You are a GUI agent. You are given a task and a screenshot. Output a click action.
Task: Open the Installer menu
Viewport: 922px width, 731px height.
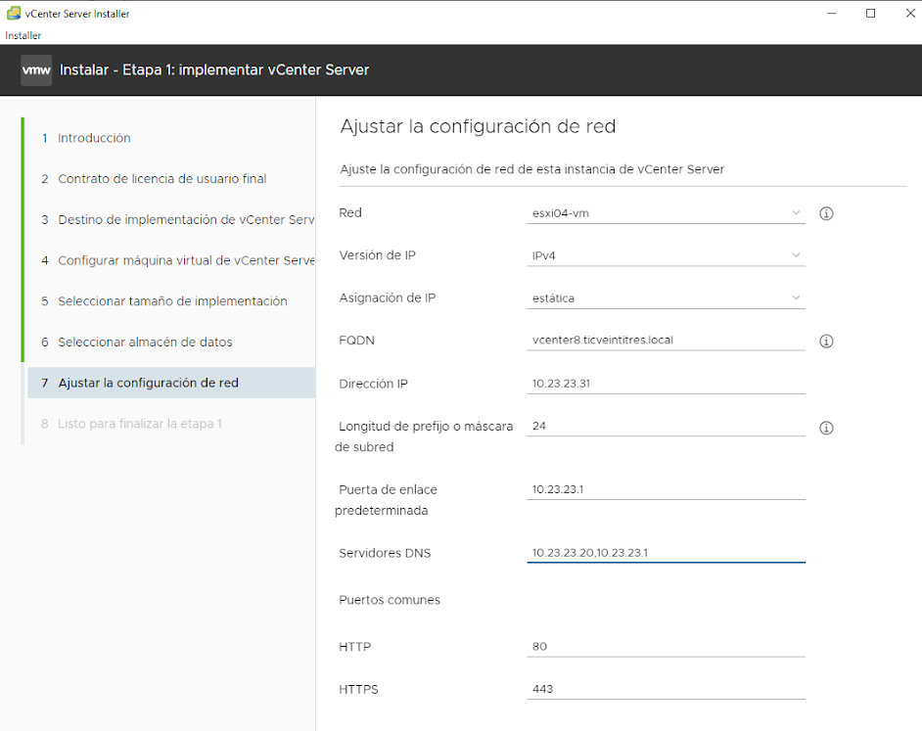tap(23, 35)
